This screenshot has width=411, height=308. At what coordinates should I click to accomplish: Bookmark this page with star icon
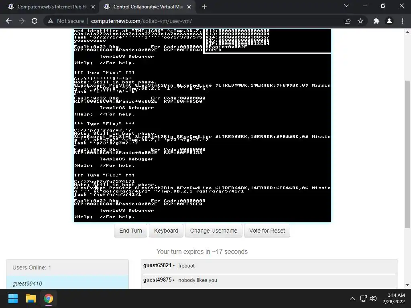360,21
